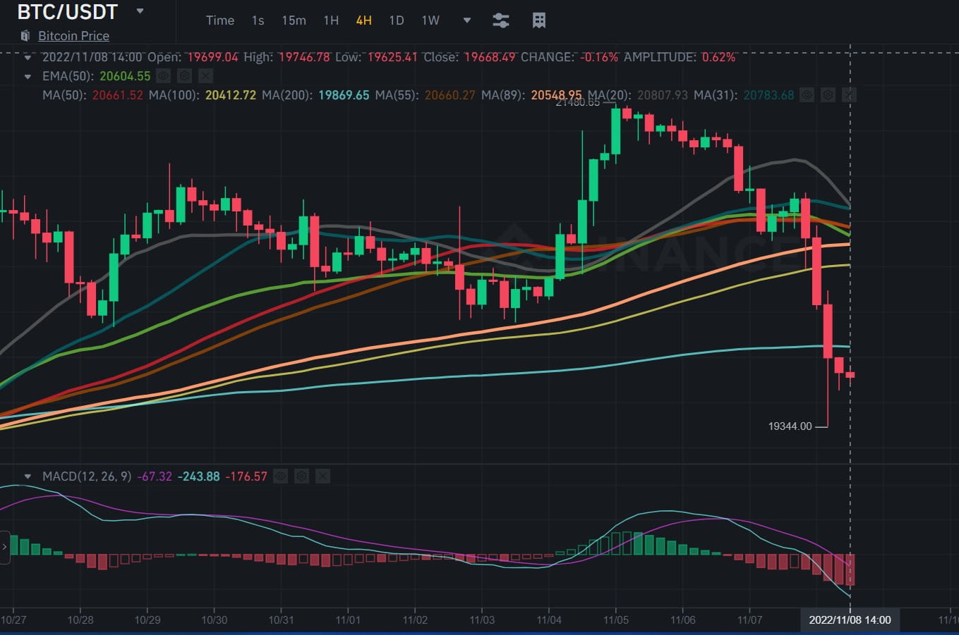This screenshot has height=635, width=959.
Task: Toggle visibility of the EMA(50) indicator
Action: coord(163,75)
